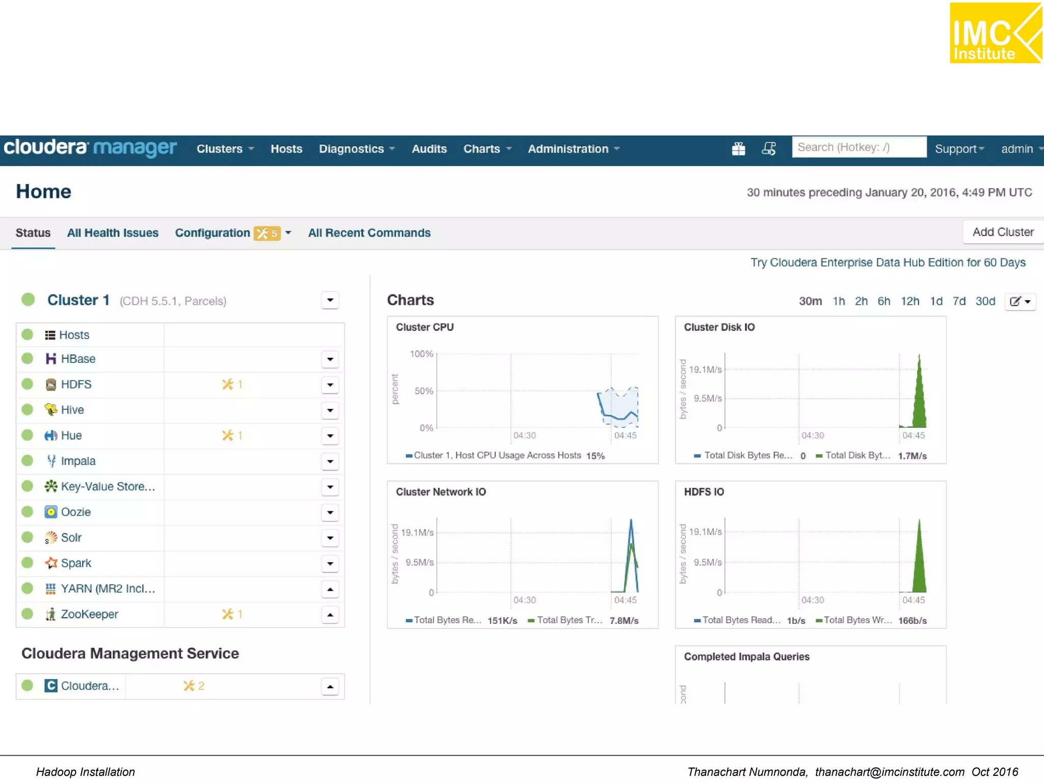Viewport: 1044px width, 783px height.
Task: Click the Key-Value Store icon
Action: pos(50,486)
